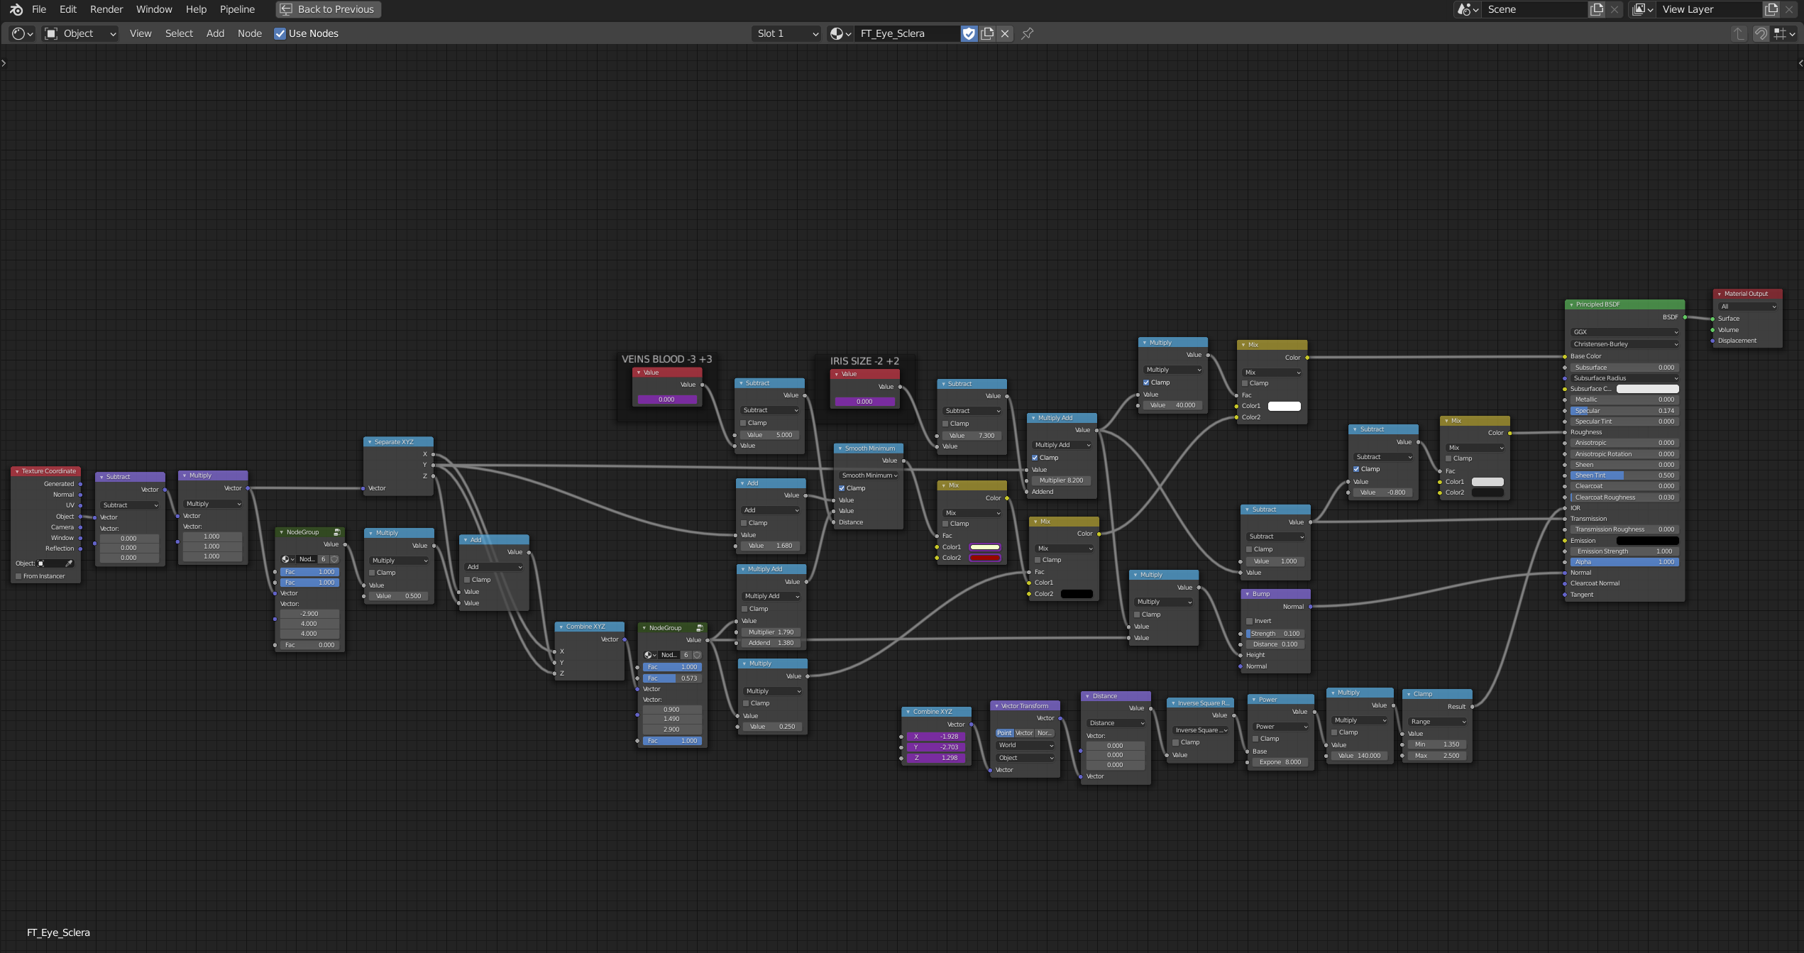Uncheck Clamp in the Smooth Minimum node
Image resolution: width=1804 pixels, height=953 pixels.
point(842,488)
